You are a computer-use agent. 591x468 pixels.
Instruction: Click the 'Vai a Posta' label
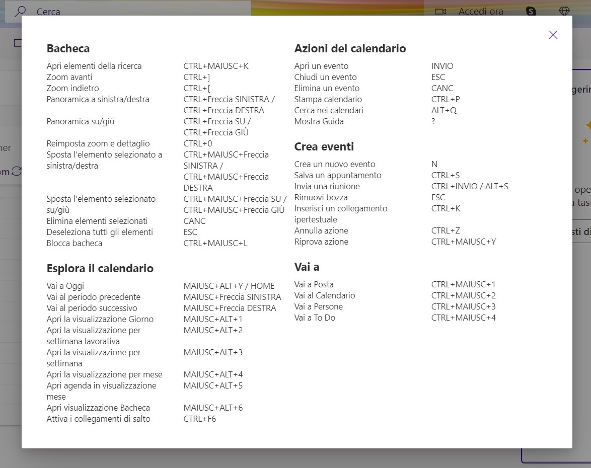(314, 284)
